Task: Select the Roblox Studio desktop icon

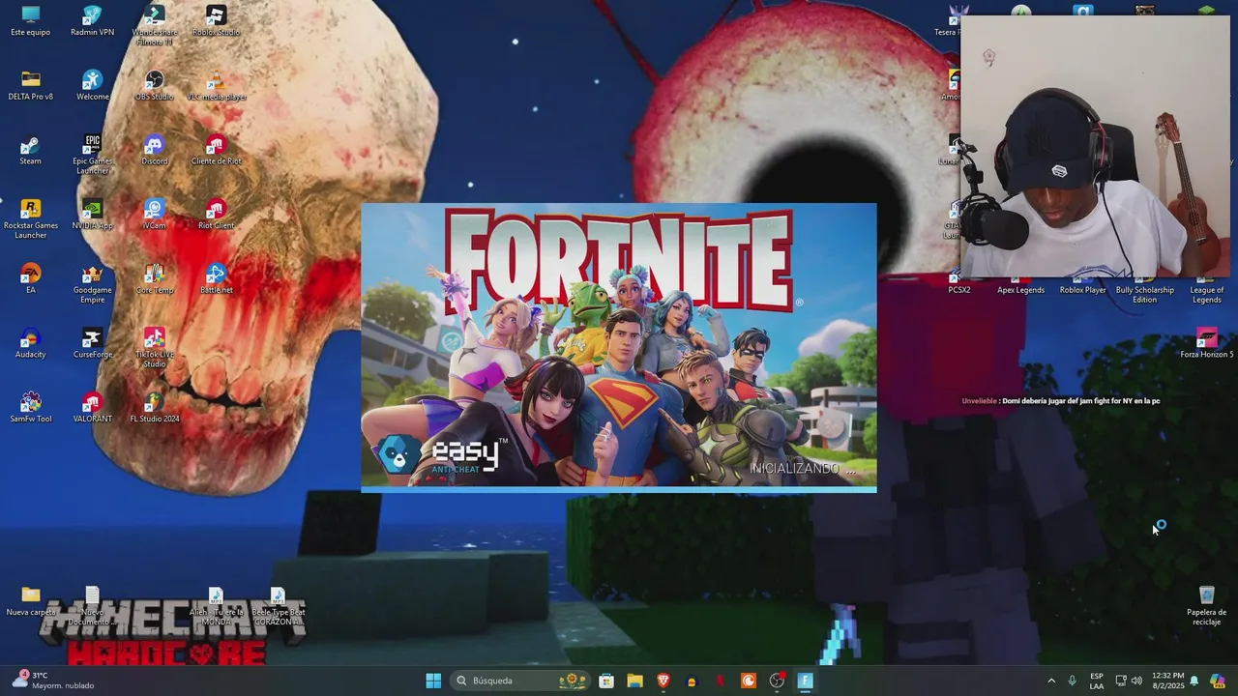Action: click(216, 20)
